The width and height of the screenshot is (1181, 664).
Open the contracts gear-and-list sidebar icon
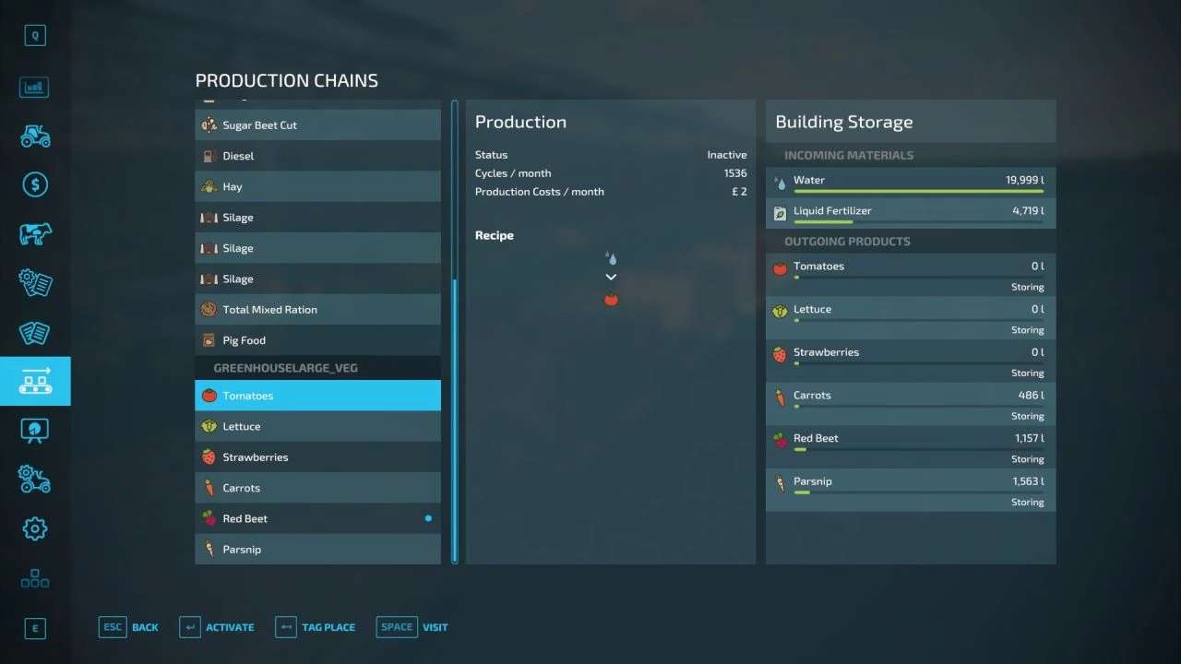[x=35, y=283]
